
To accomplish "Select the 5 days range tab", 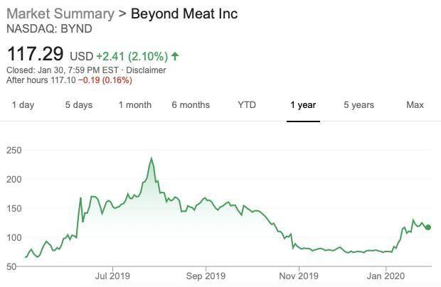I will 79,105.
